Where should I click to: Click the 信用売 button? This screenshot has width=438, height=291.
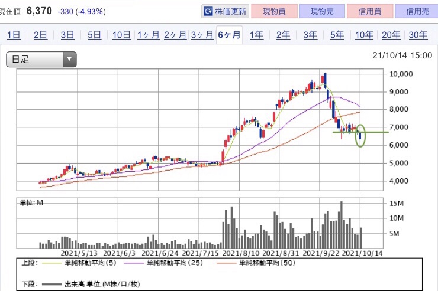(x=417, y=11)
